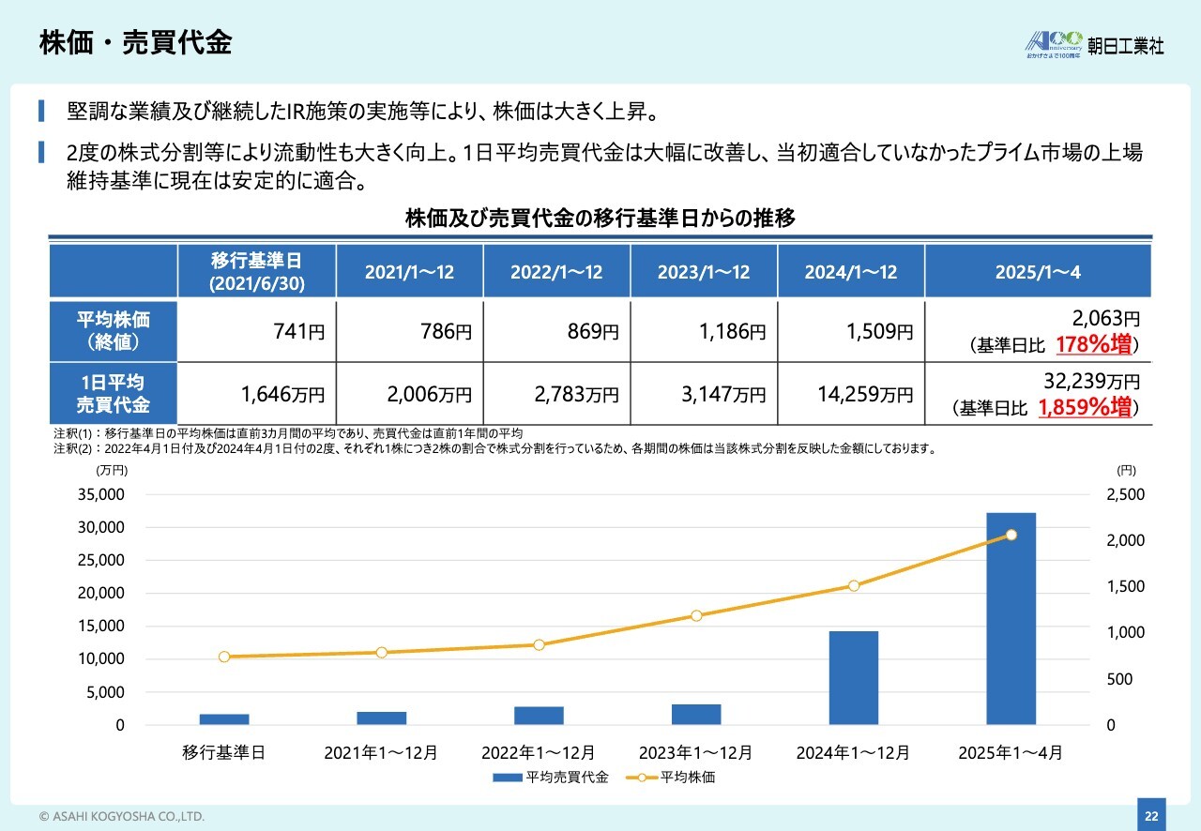Click the orange 平均株価 legend marker
The width and height of the screenshot is (1201, 831).
pos(642,778)
